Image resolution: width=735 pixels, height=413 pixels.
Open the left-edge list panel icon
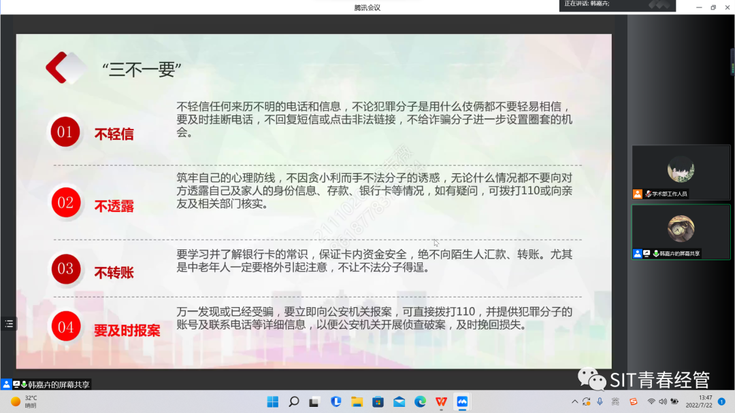9,324
